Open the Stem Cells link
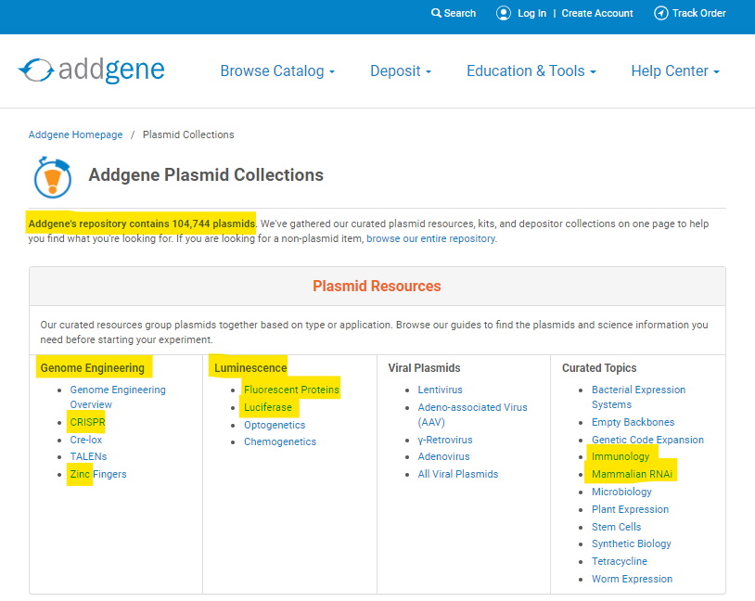Screen dimensions: 755x601 tap(616, 527)
